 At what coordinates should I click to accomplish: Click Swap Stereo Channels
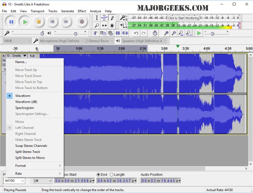tap(35, 146)
